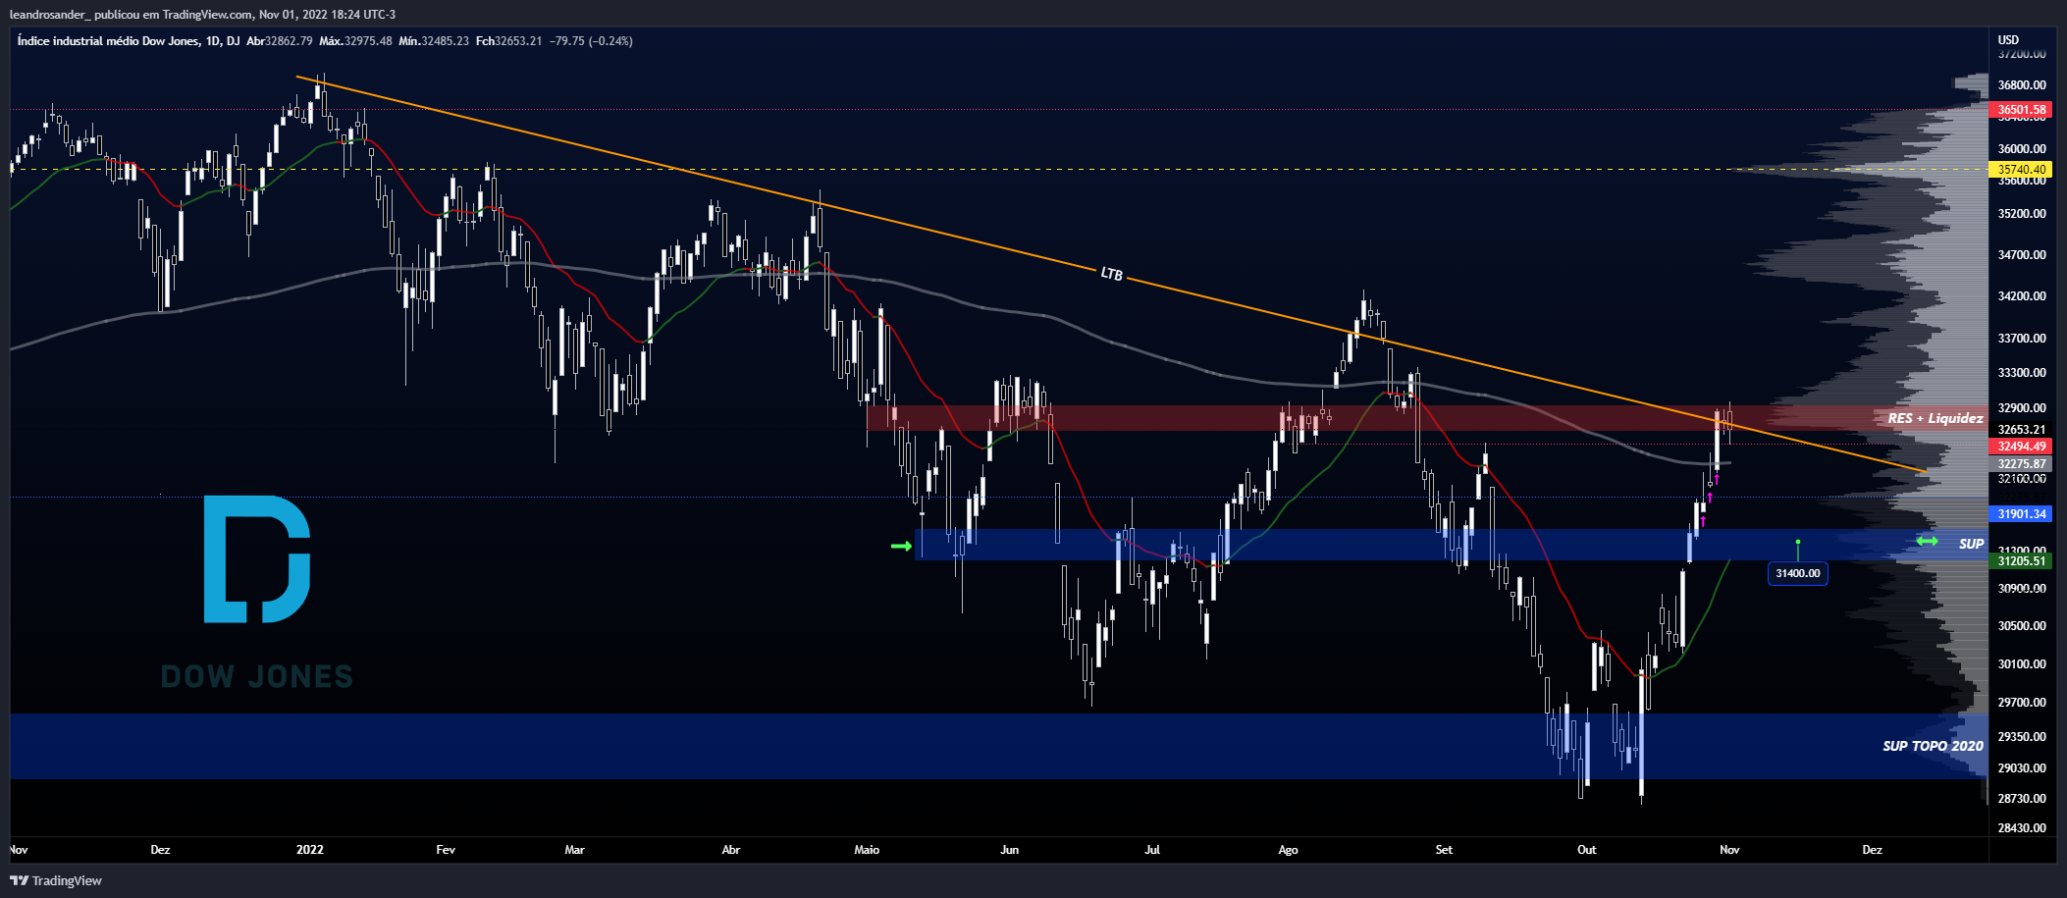The width and height of the screenshot is (2067, 898).
Task: Click the 'LTB' trendline label
Action: coord(1112,274)
